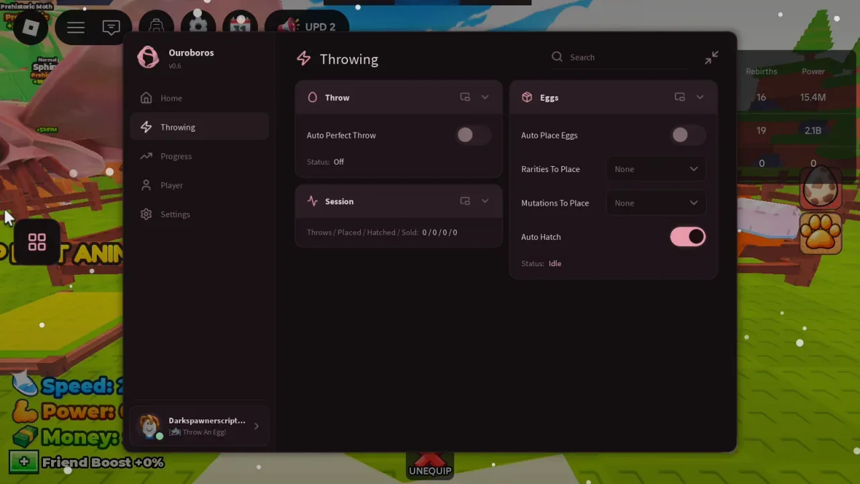Open the Rarities To Place dropdown
Viewport: 860px width, 484px height.
[656, 169]
